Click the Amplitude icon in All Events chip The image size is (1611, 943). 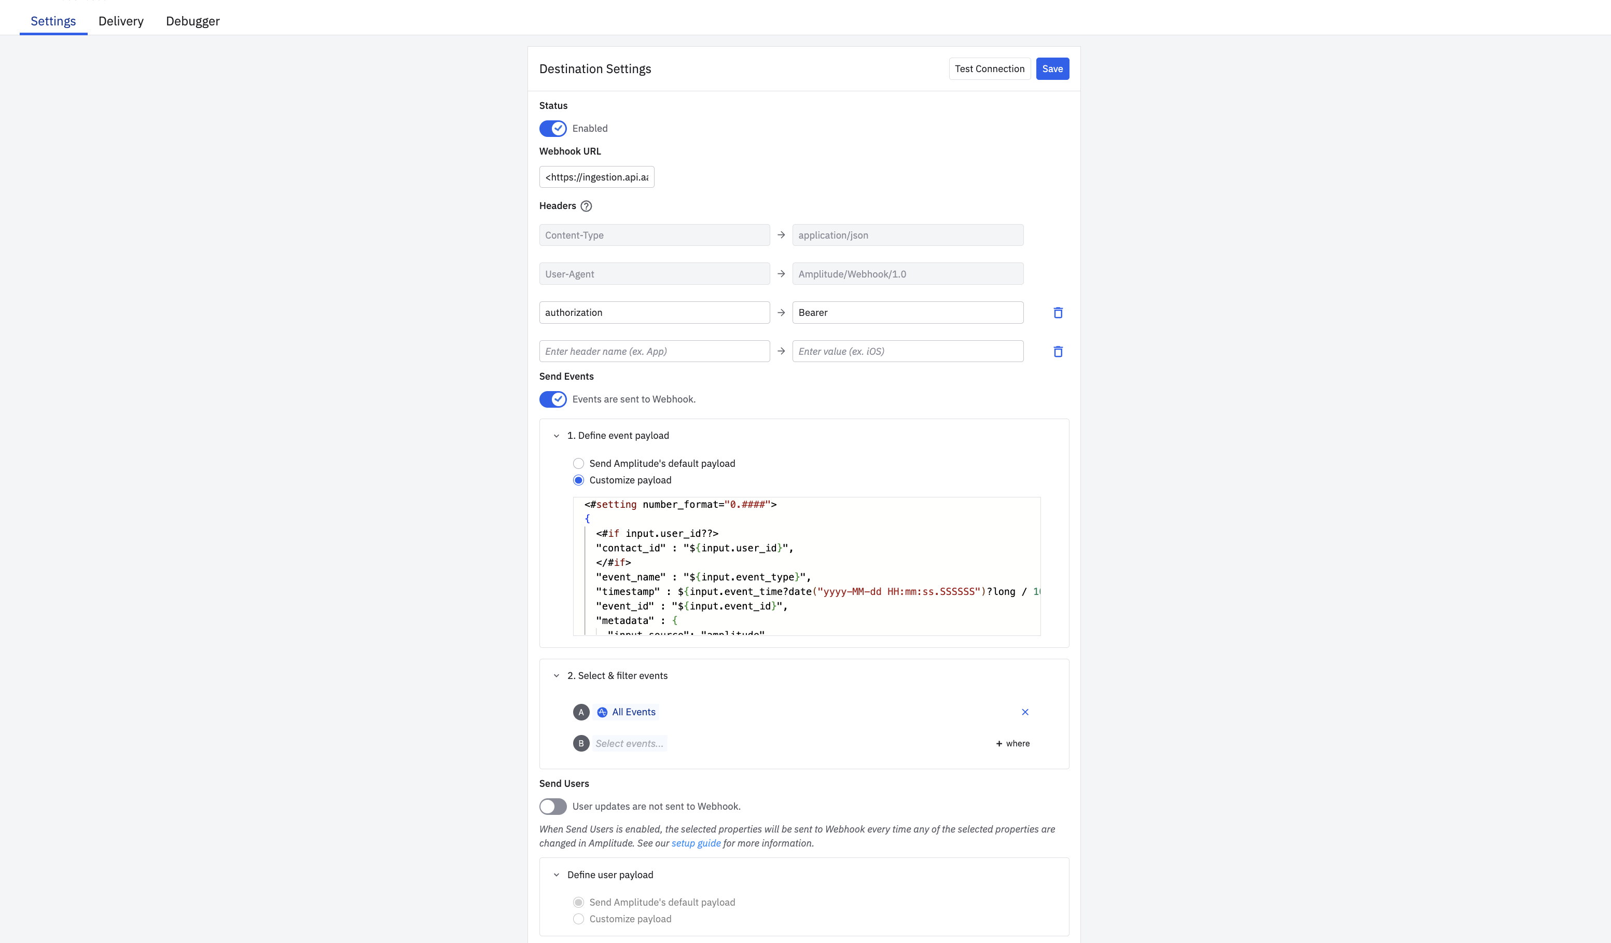coord(602,712)
